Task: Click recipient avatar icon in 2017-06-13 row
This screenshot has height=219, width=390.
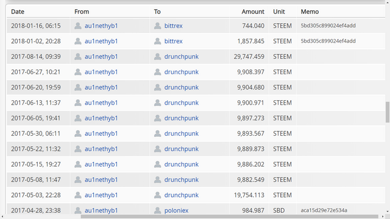Action: pyautogui.click(x=157, y=103)
